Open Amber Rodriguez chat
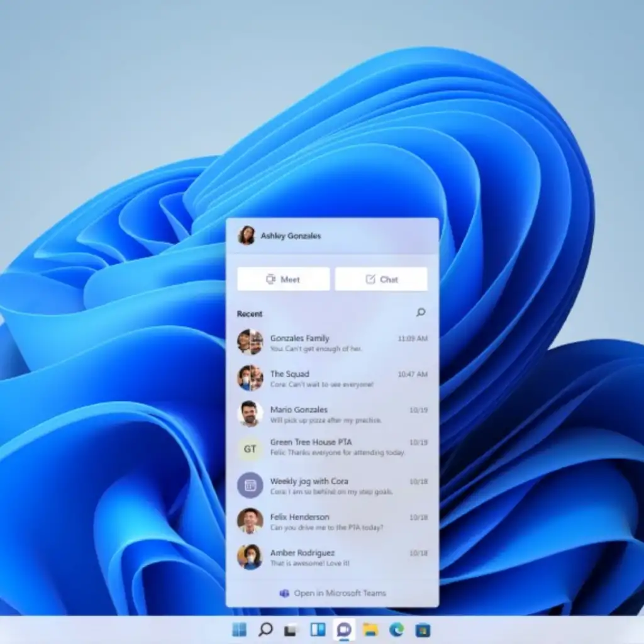644x644 pixels. pyautogui.click(x=332, y=558)
